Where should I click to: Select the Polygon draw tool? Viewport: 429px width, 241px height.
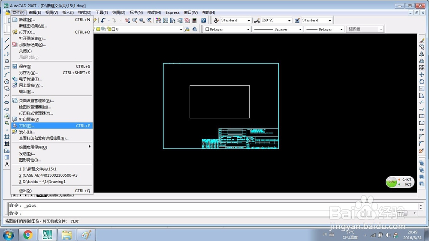point(7,61)
